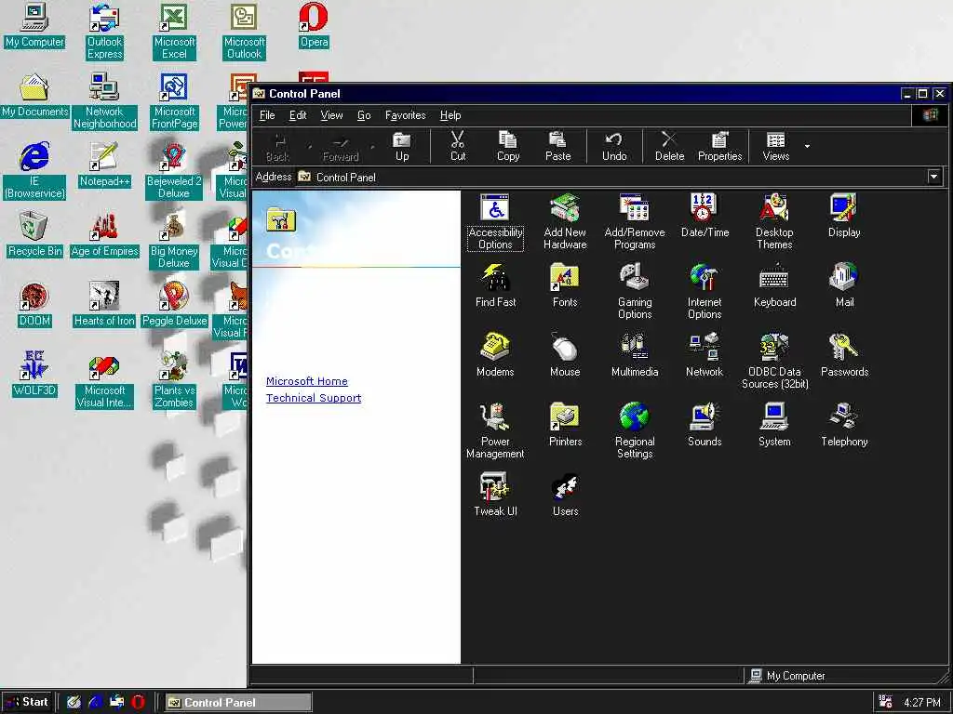Select the DOOM desktop shortcut
The height and width of the screenshot is (714, 953).
pyautogui.click(x=34, y=305)
